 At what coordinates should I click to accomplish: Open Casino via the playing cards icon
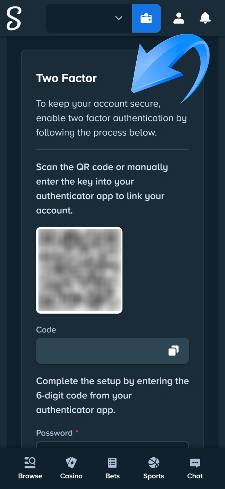71,462
